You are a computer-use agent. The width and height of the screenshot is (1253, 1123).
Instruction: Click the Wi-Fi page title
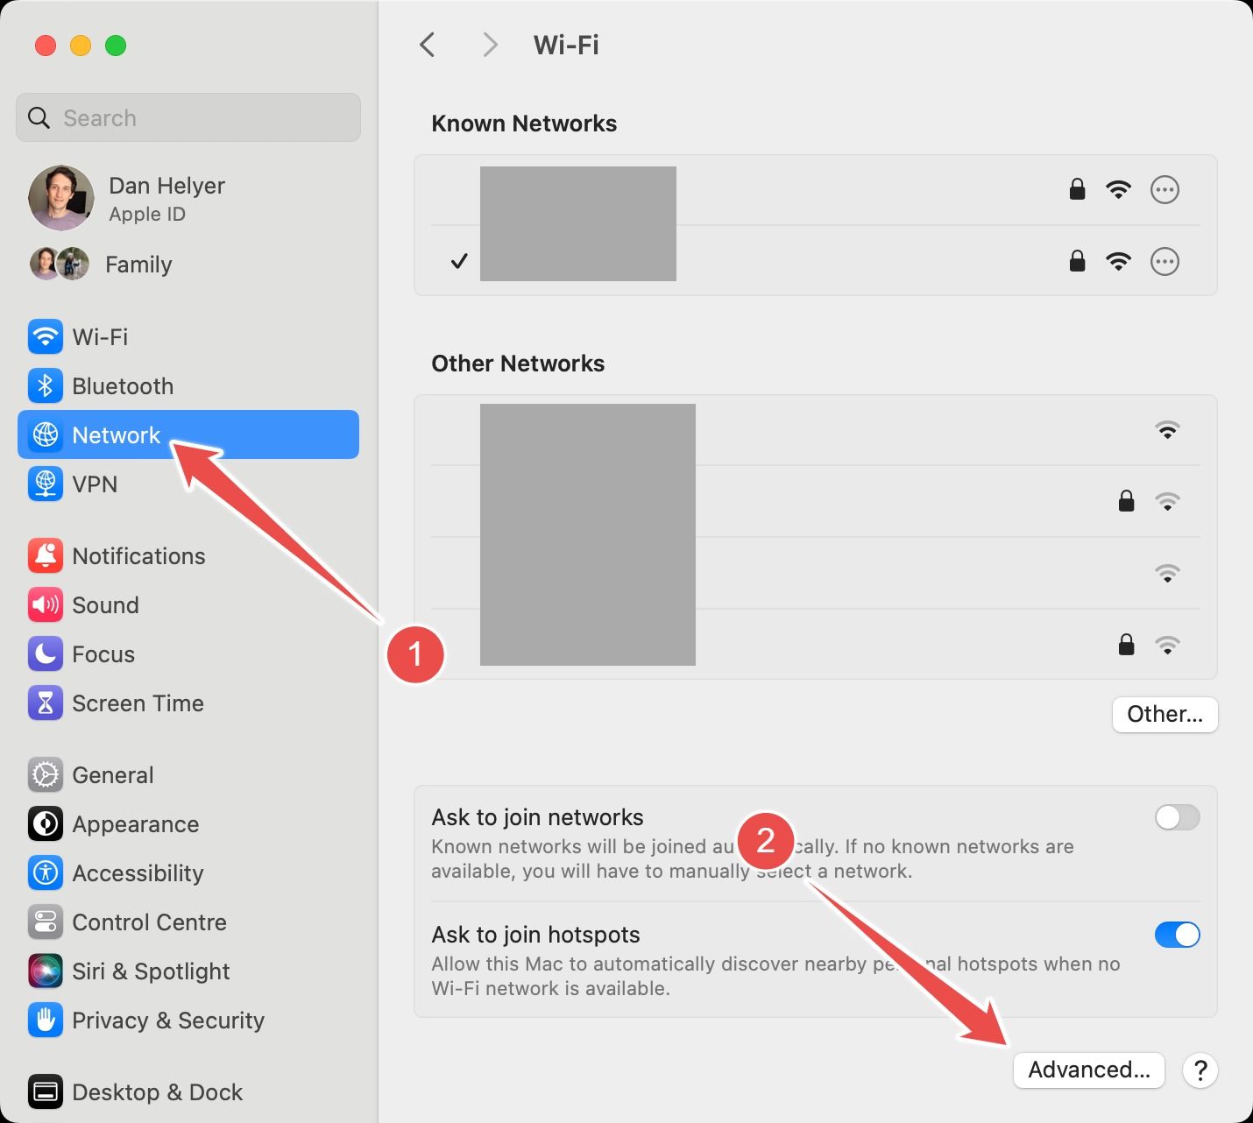[566, 45]
